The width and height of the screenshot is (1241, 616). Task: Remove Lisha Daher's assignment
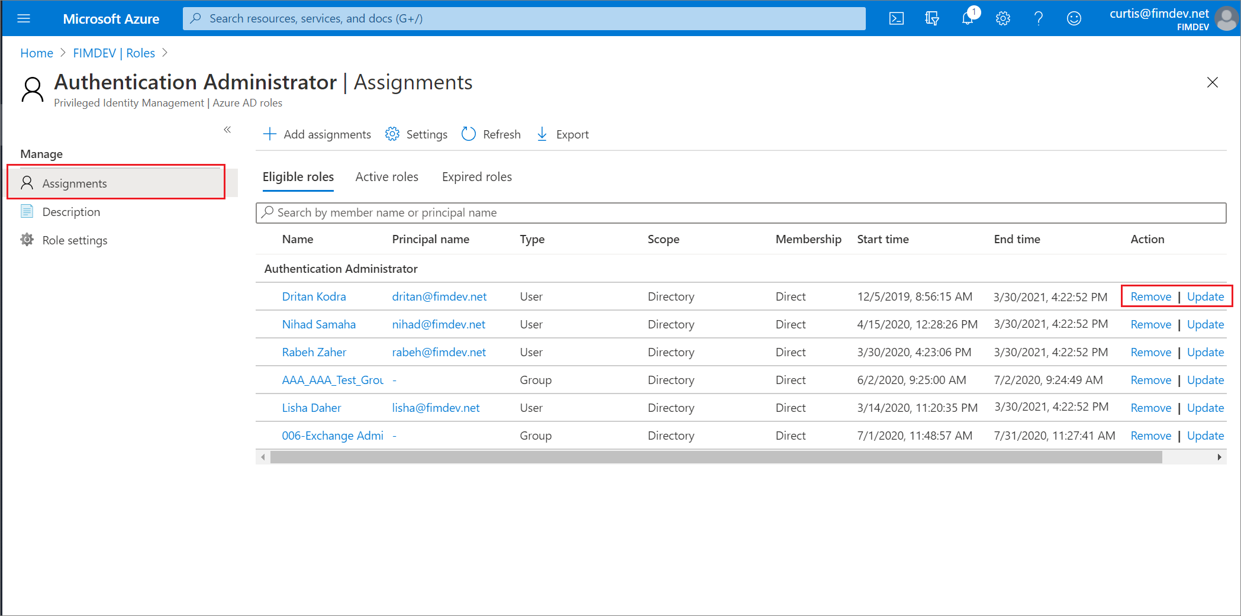[x=1151, y=408]
